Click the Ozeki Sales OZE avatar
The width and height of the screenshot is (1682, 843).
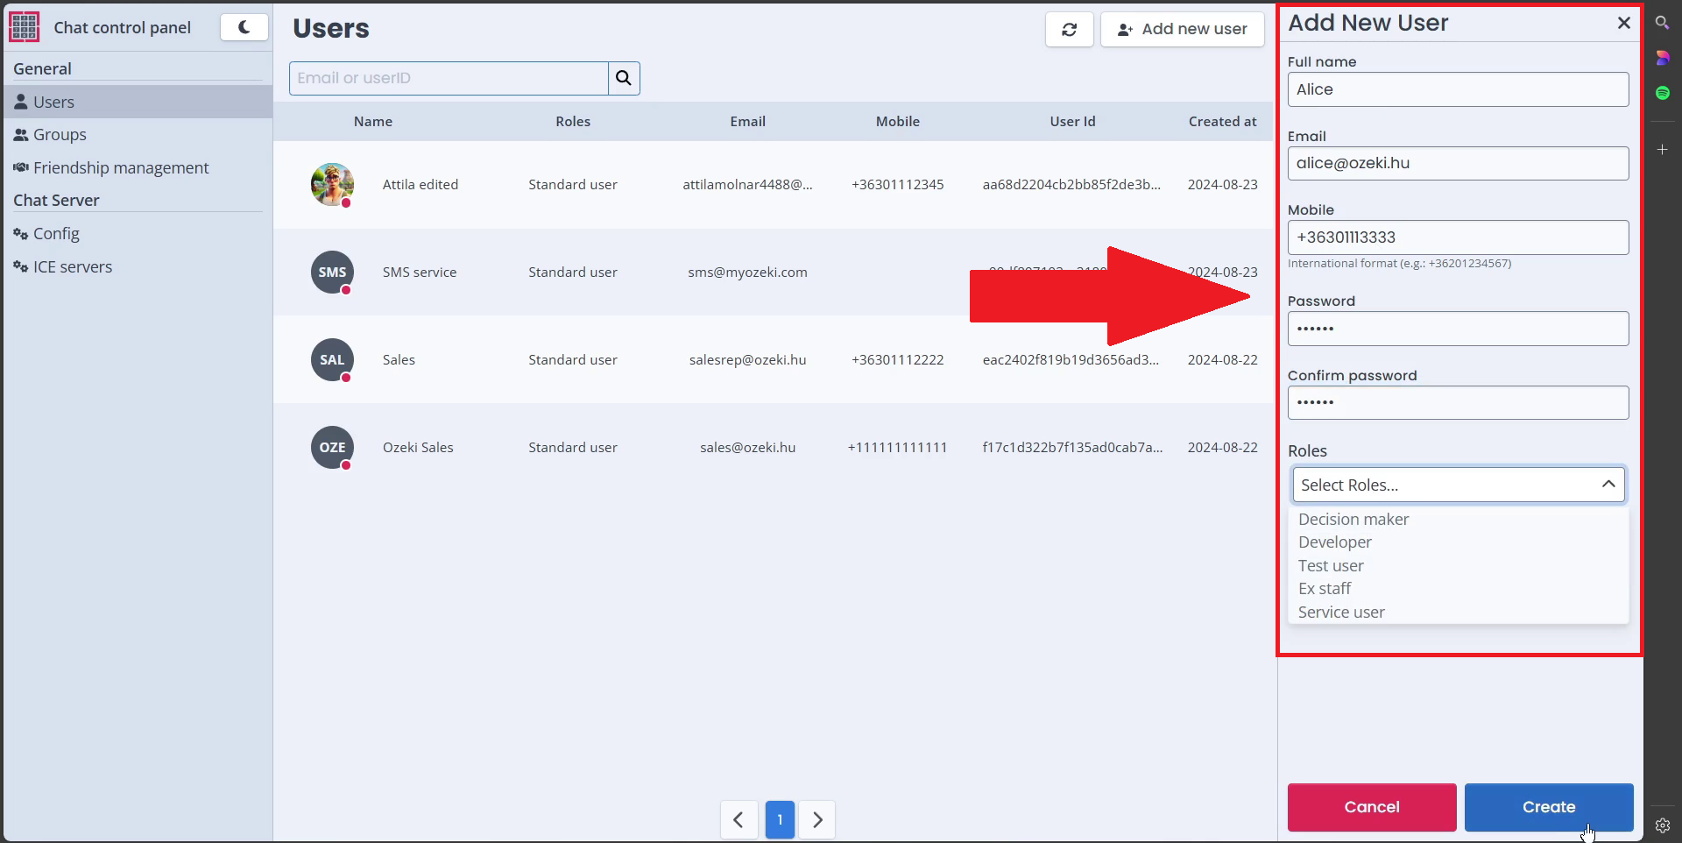coord(332,447)
